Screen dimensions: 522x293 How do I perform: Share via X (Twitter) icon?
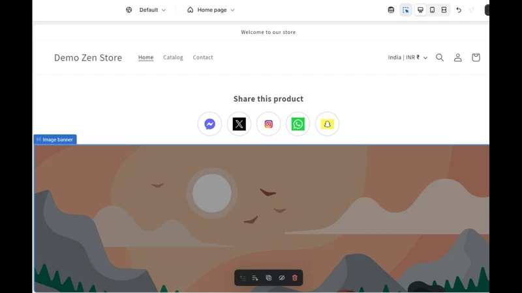(x=239, y=124)
